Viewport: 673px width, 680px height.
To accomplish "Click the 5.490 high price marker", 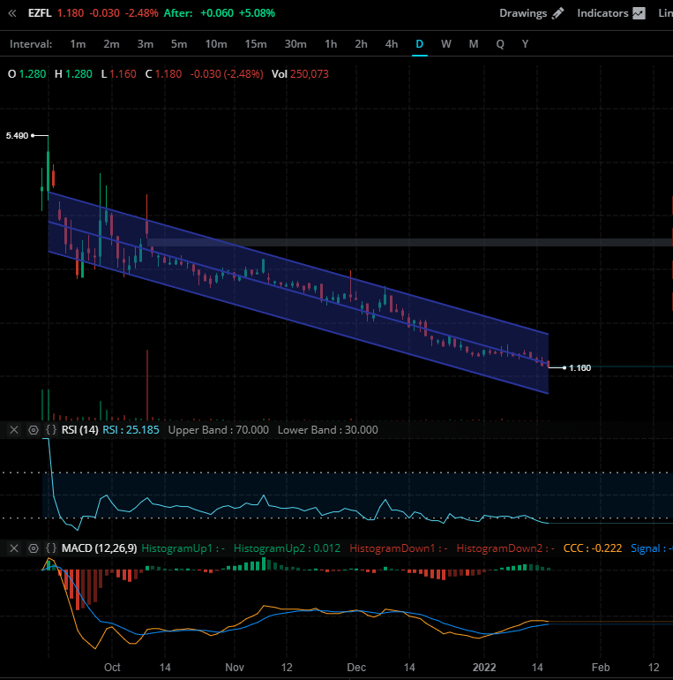I will [17, 136].
